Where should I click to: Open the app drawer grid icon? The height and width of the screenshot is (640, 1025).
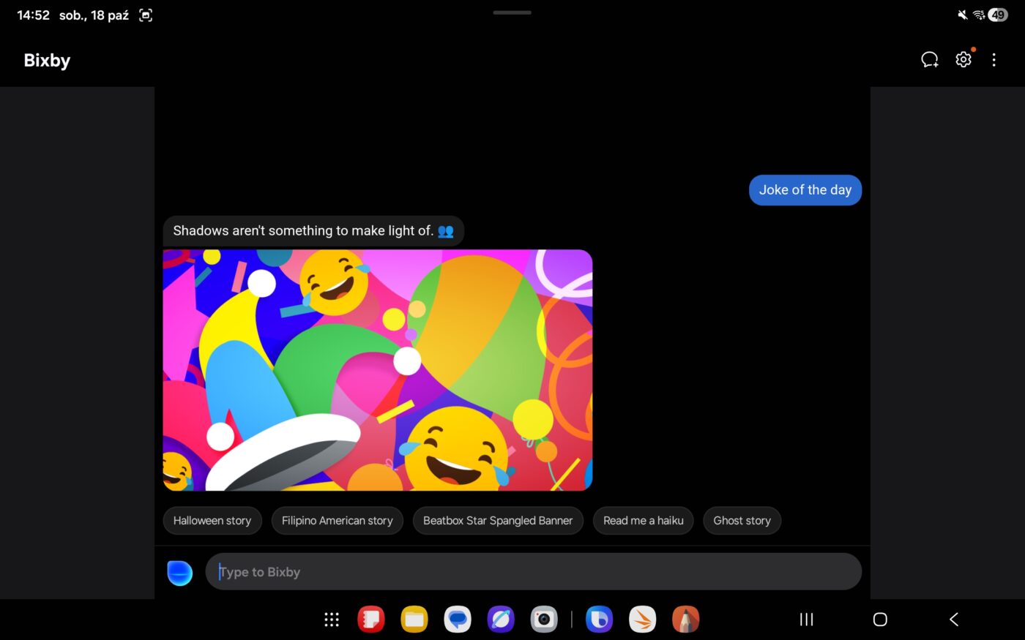tap(332, 620)
